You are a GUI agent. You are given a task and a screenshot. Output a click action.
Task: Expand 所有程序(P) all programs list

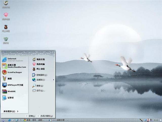point(11,111)
